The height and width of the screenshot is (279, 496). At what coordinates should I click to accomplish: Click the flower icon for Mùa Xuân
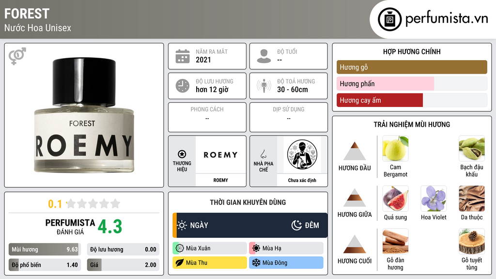180,248
